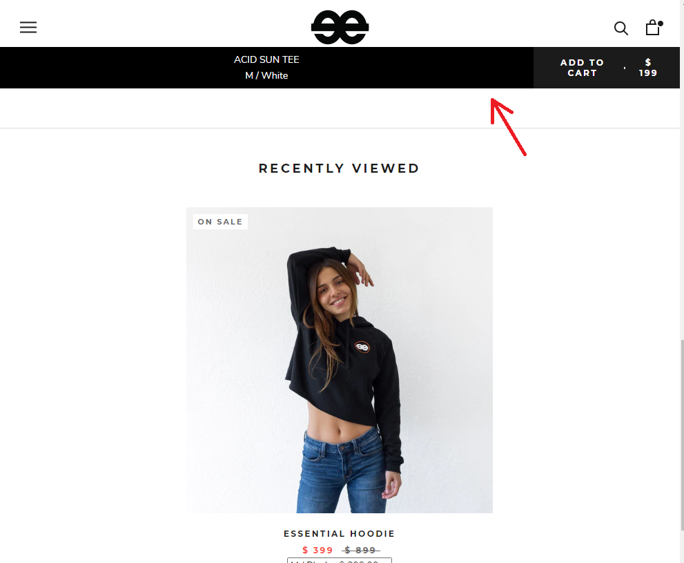Open the Essential Hoodie product photo
Image resolution: width=684 pixels, height=563 pixels.
coord(340,360)
